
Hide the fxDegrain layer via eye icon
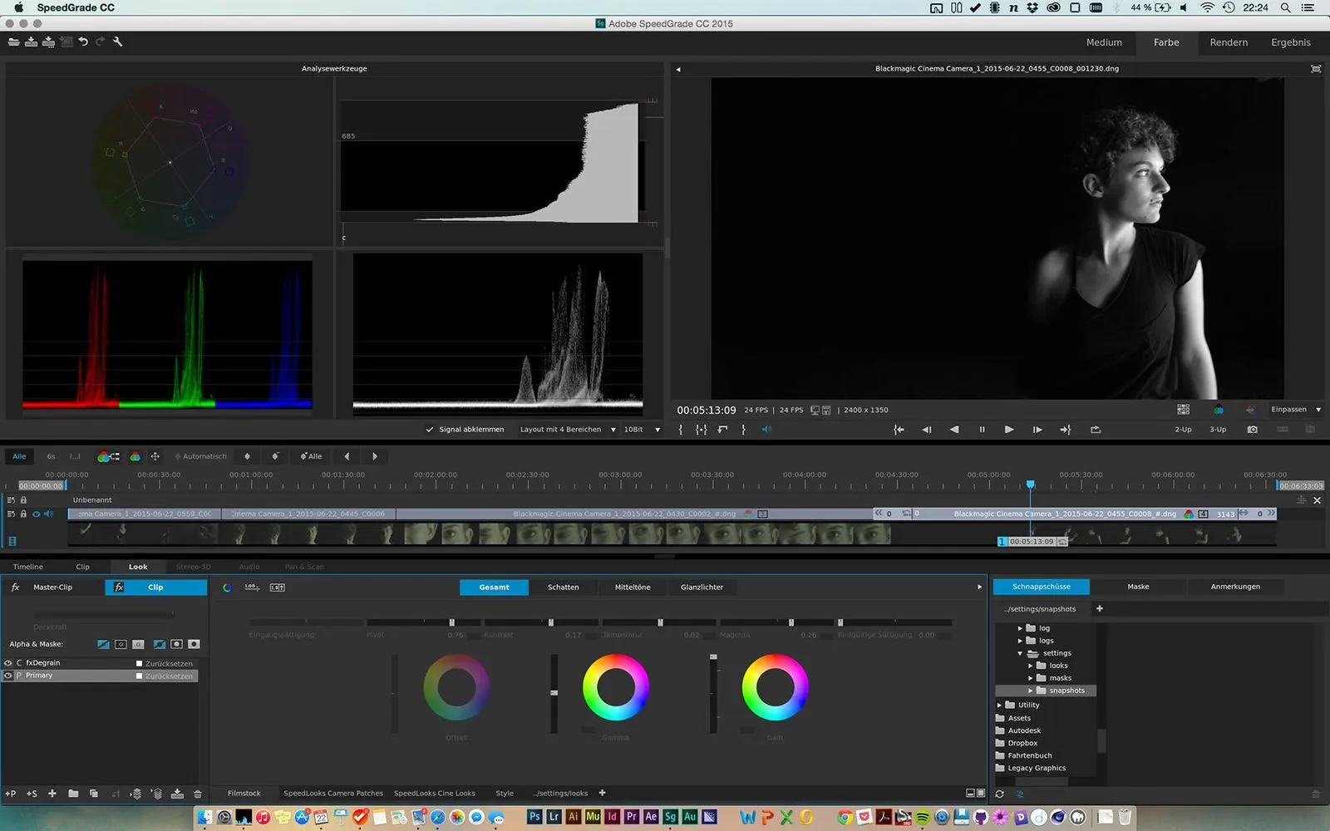8,663
